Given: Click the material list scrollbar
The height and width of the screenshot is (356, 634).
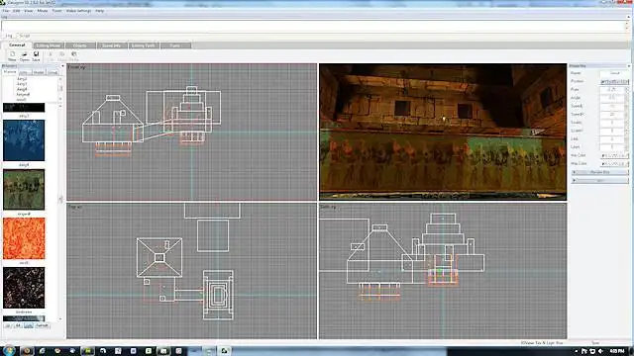Looking at the screenshot, I should [x=60, y=88].
